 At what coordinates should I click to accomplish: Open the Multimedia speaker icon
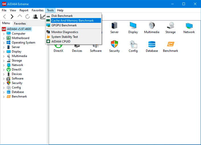point(152,25)
